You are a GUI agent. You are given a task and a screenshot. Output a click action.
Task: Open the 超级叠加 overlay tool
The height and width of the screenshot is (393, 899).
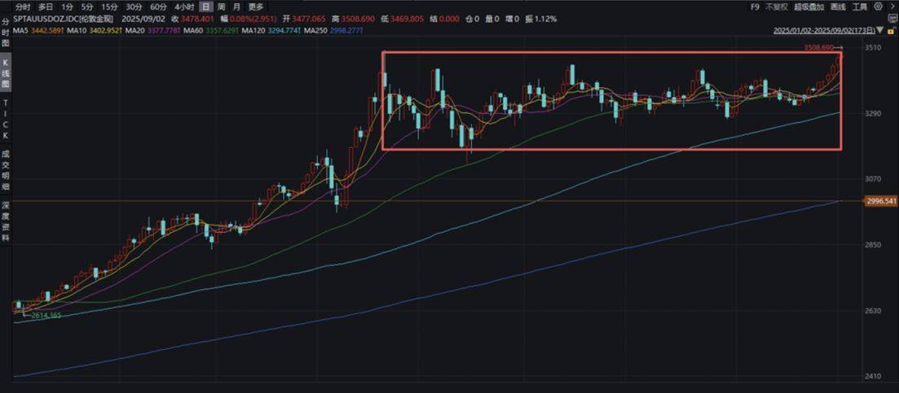tap(810, 7)
